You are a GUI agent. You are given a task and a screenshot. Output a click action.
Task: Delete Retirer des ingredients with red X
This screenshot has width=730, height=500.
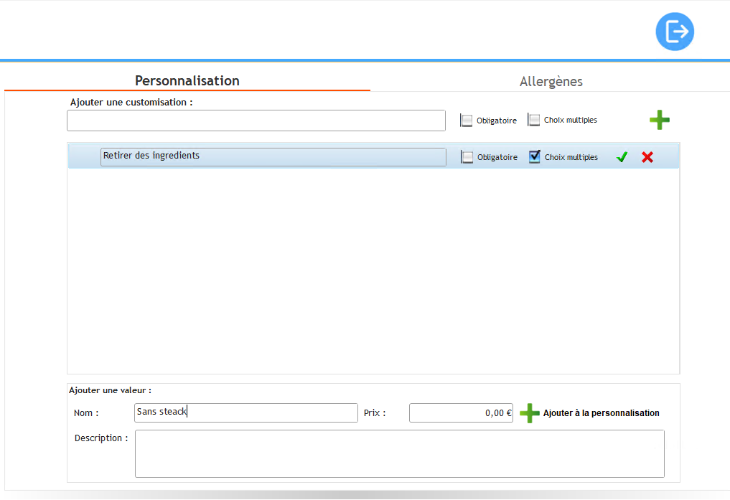pyautogui.click(x=647, y=157)
